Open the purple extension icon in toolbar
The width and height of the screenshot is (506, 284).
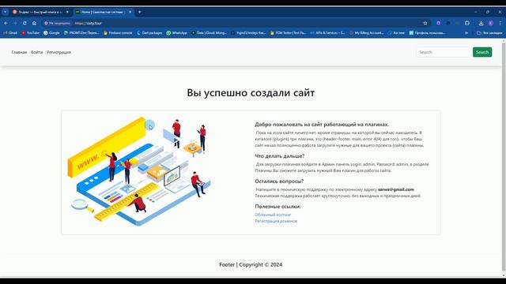pos(438,23)
